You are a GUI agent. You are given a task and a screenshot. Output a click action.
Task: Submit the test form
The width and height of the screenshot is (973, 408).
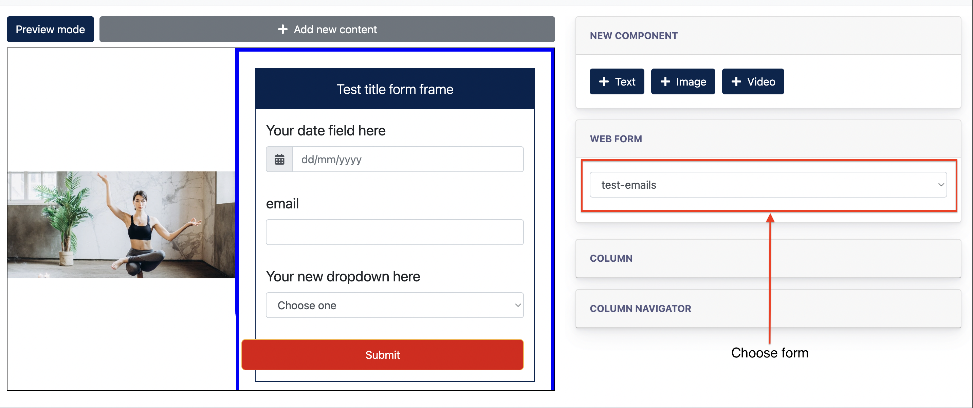[382, 355]
